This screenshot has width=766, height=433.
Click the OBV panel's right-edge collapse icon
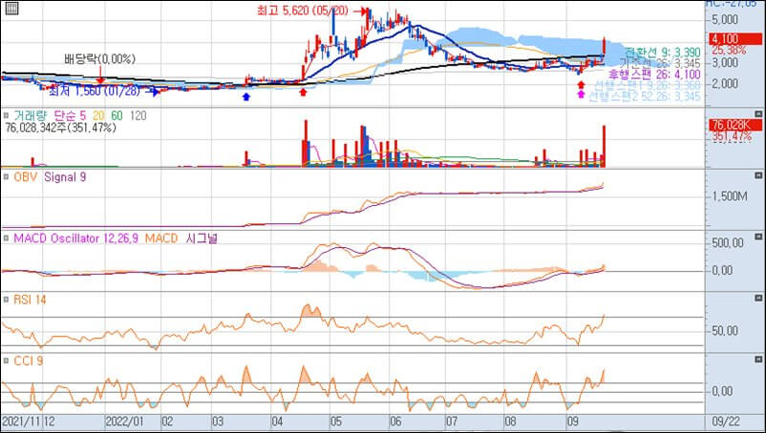(x=758, y=175)
